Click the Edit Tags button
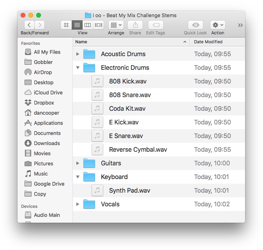 click(x=156, y=25)
